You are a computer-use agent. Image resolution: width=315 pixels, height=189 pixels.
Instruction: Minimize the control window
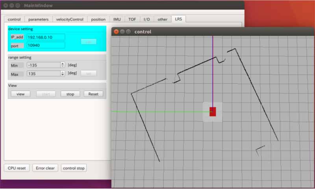point(122,32)
